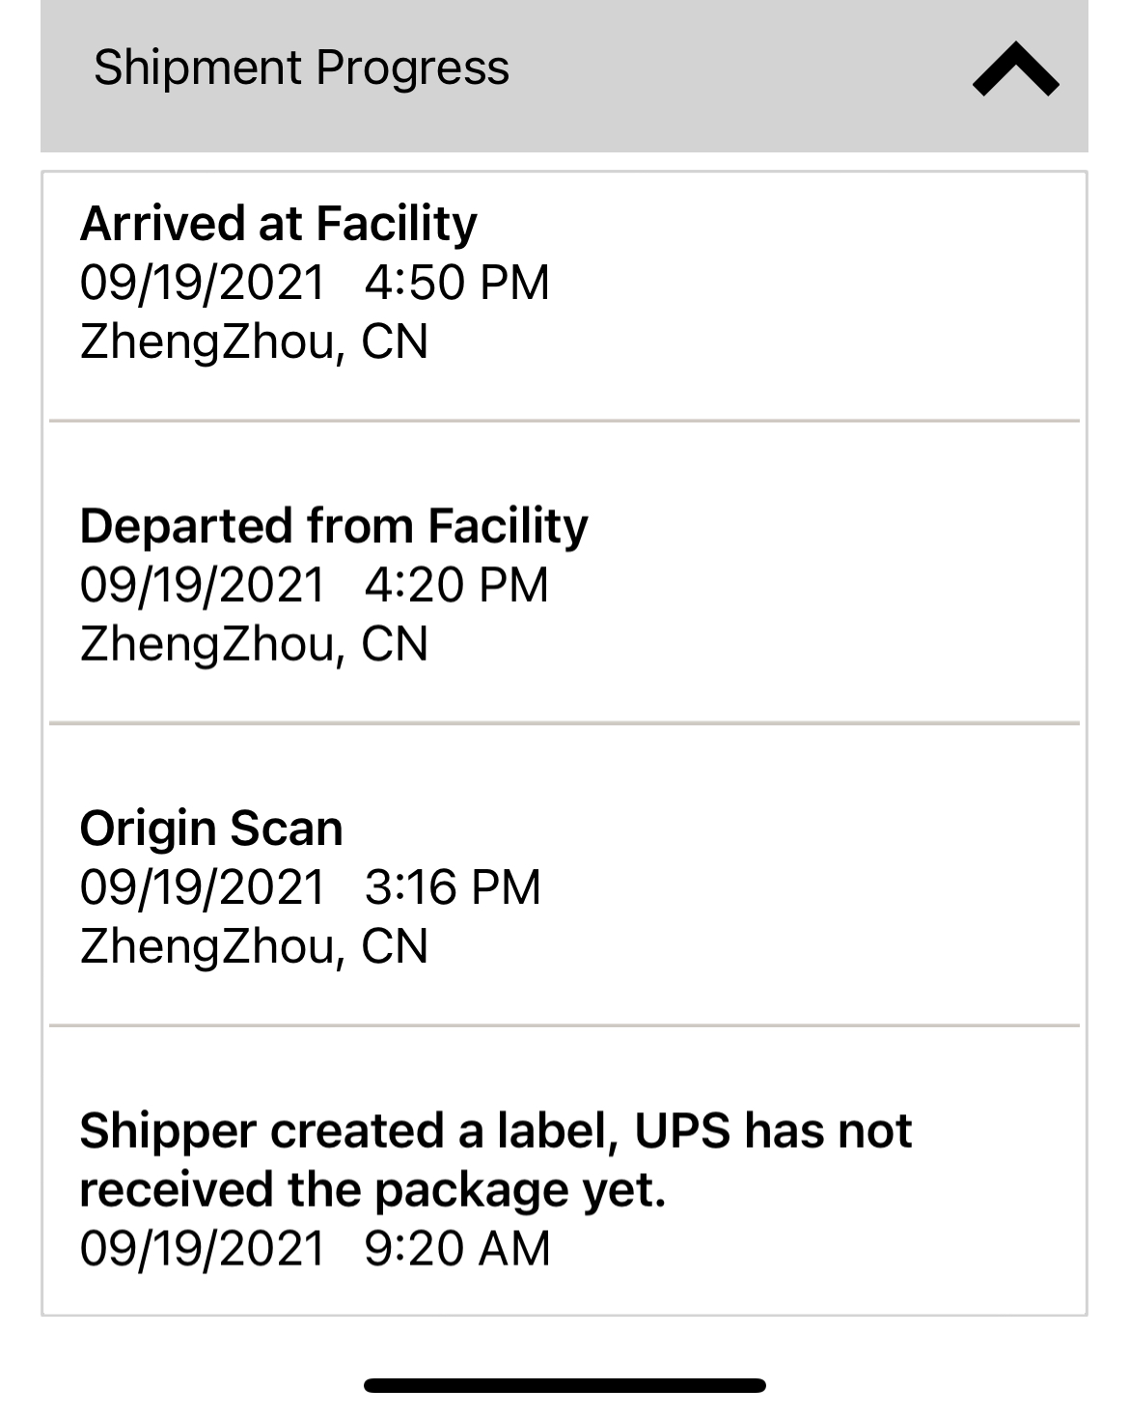Screen dimensions: 1129x1416
Task: Select the Arrived at Facility entry title
Action: coord(278,224)
